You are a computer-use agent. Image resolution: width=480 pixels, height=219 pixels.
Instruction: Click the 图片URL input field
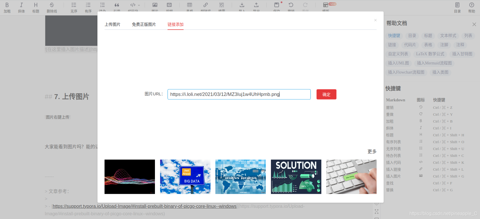click(x=239, y=94)
